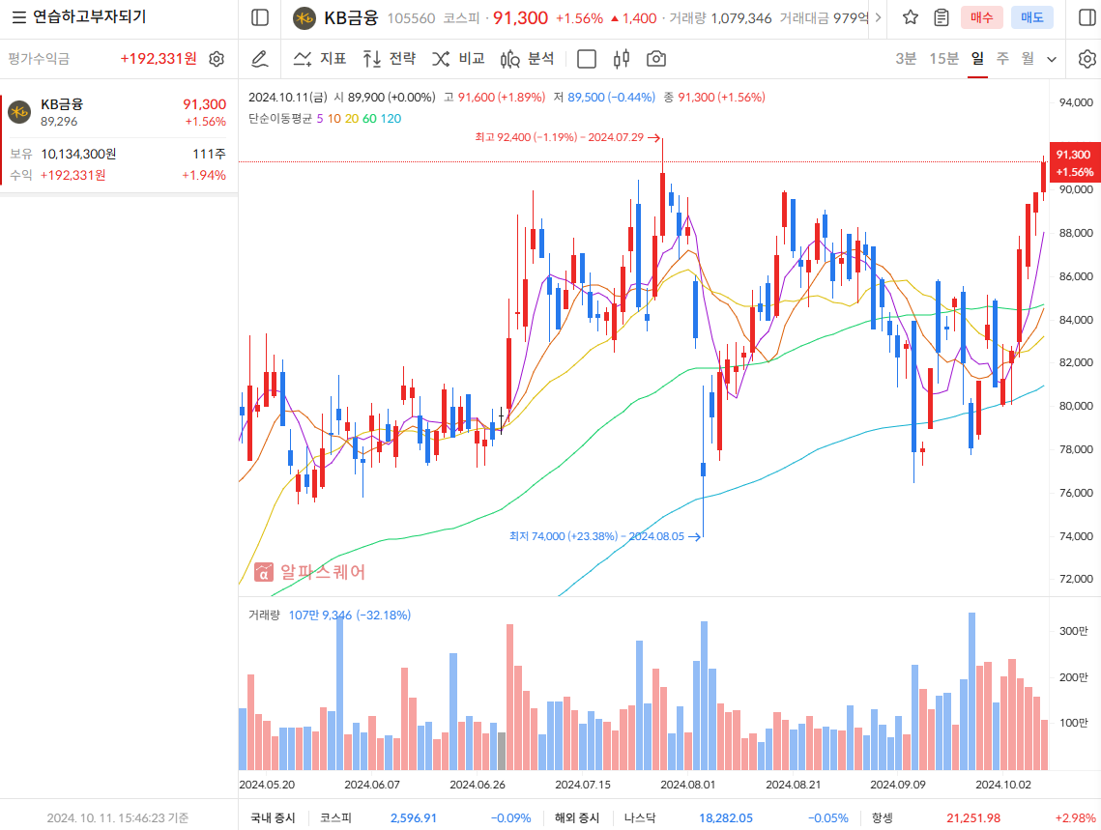Click the 단순이동평균 label
Image resolution: width=1101 pixels, height=830 pixels.
(x=280, y=119)
